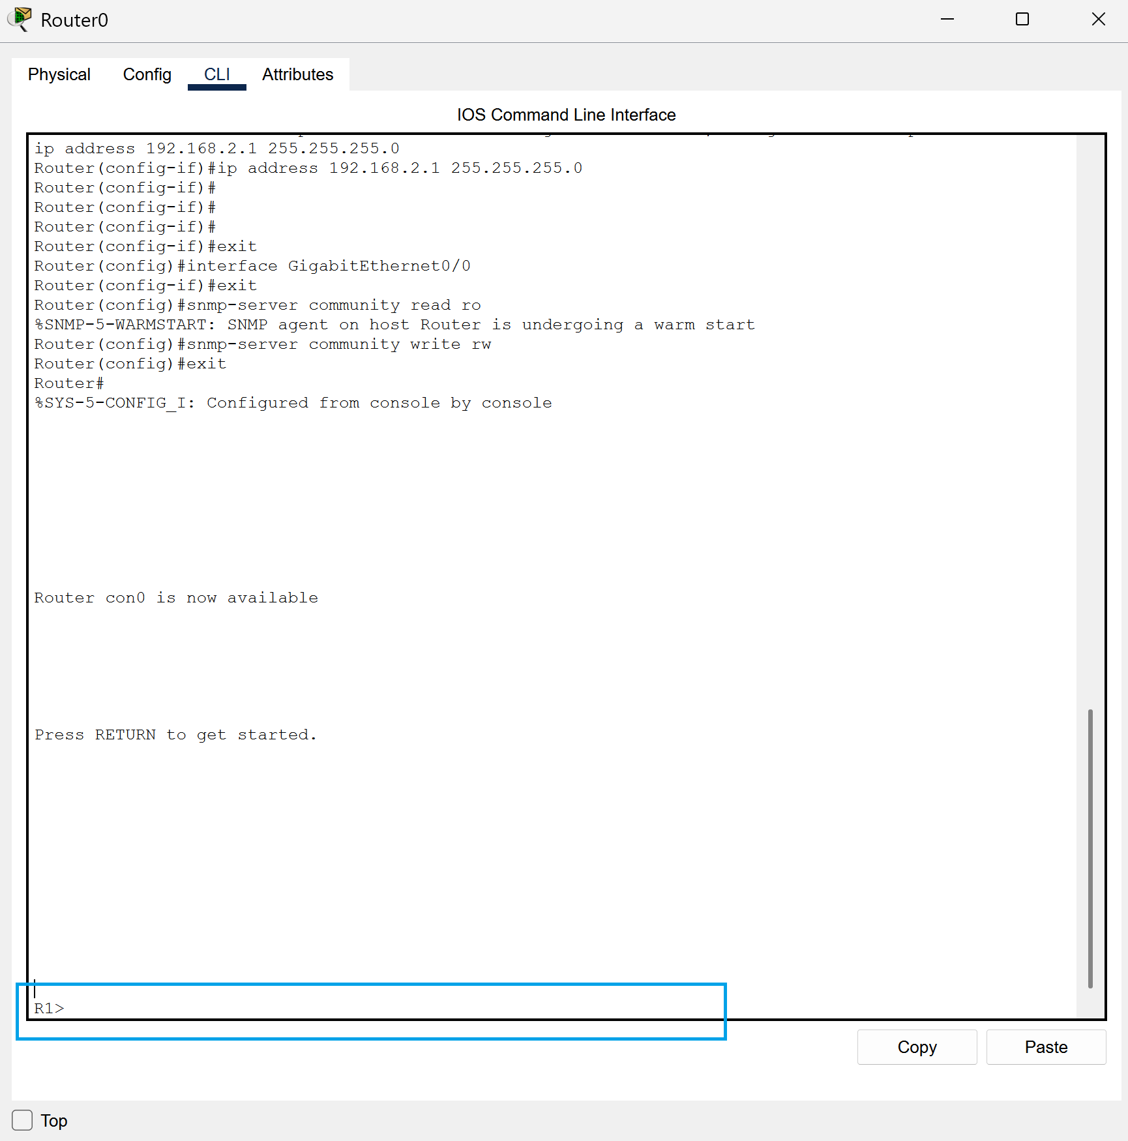Click the Paste button

[x=1046, y=1047]
